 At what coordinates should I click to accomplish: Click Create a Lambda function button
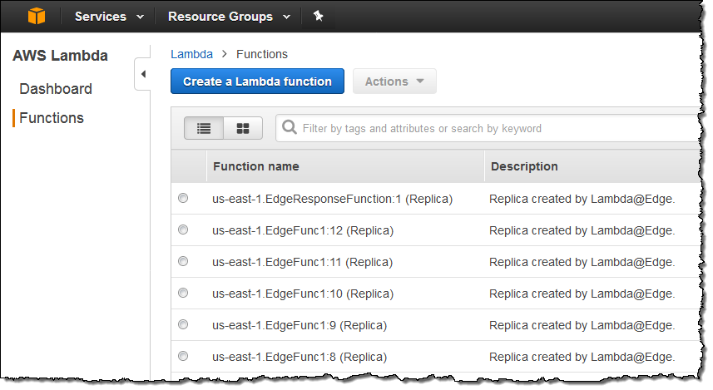[x=257, y=81]
